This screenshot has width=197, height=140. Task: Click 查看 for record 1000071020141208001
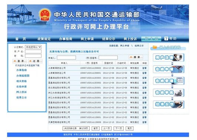[145, 73]
